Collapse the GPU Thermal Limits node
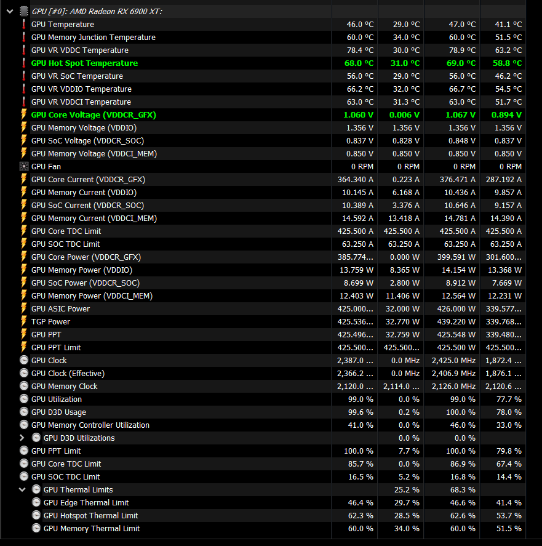Screen dimensions: 542x546 coord(22,489)
